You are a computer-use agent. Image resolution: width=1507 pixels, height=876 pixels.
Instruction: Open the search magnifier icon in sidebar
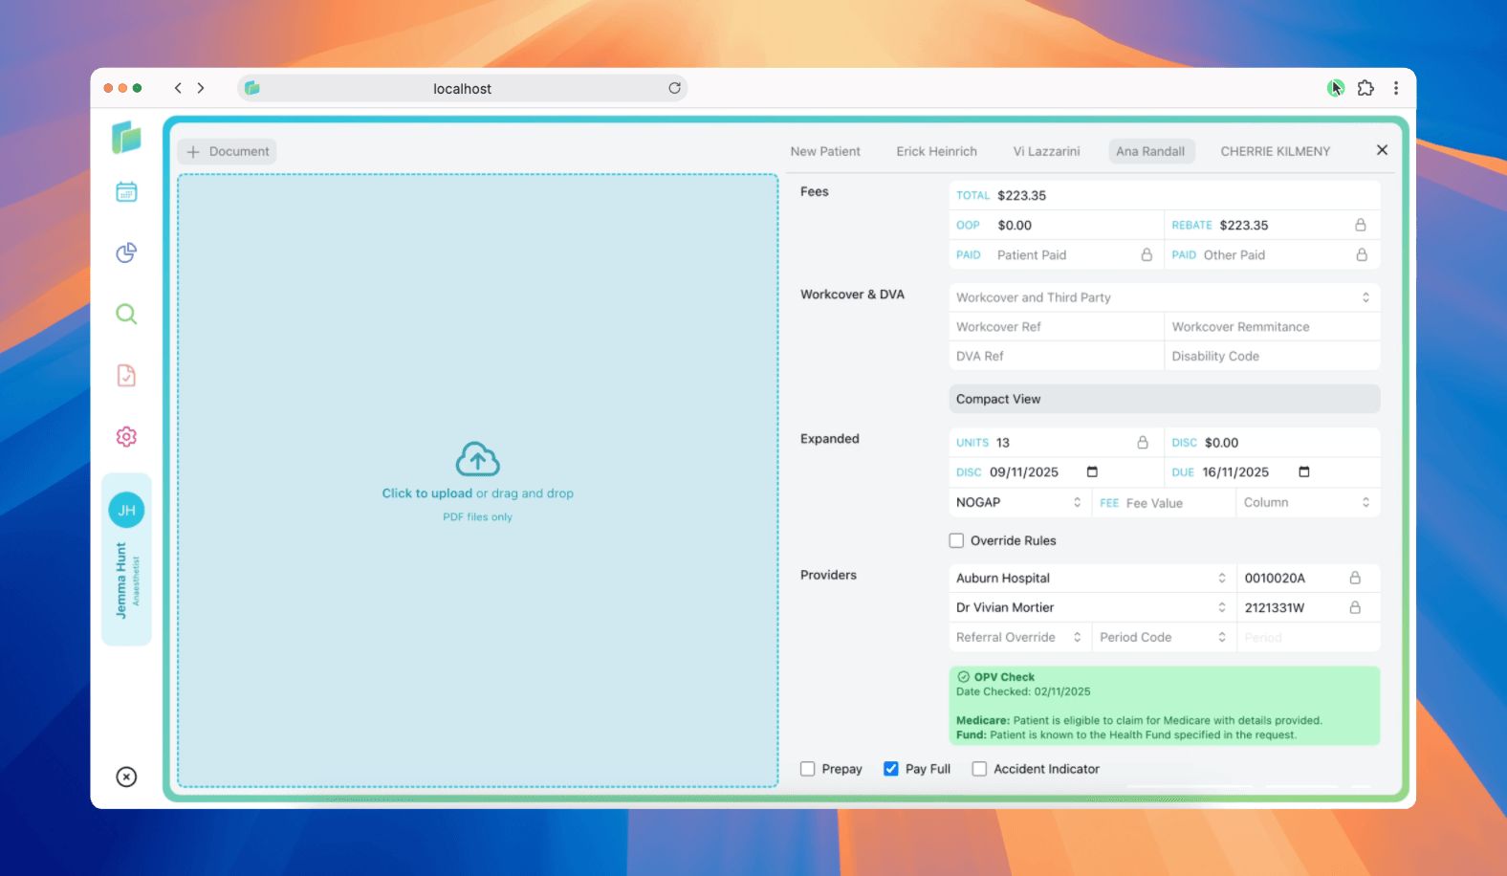pyautogui.click(x=126, y=314)
